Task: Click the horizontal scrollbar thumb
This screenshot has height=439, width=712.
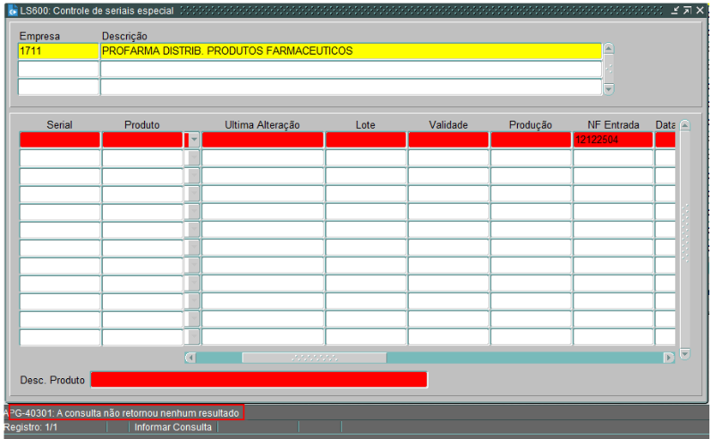Action: [314, 358]
